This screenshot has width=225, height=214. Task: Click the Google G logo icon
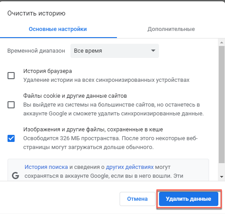[x=16, y=176]
